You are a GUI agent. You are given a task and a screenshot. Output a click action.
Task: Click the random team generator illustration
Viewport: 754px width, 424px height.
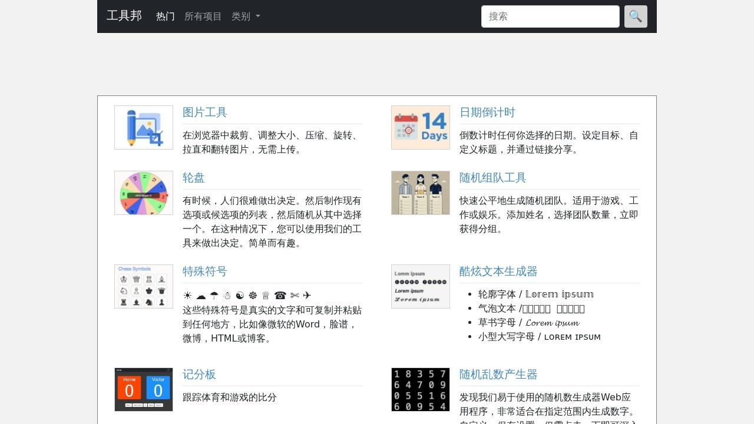click(420, 193)
